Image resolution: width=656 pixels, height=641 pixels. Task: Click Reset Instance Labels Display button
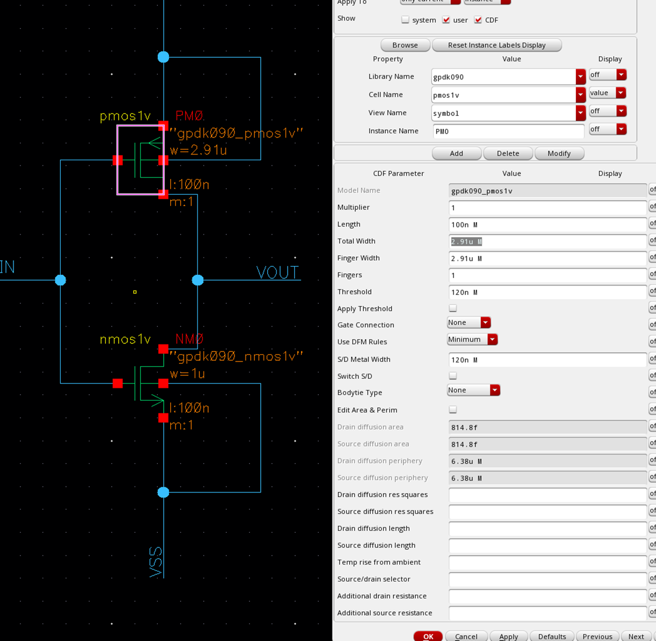pos(496,45)
